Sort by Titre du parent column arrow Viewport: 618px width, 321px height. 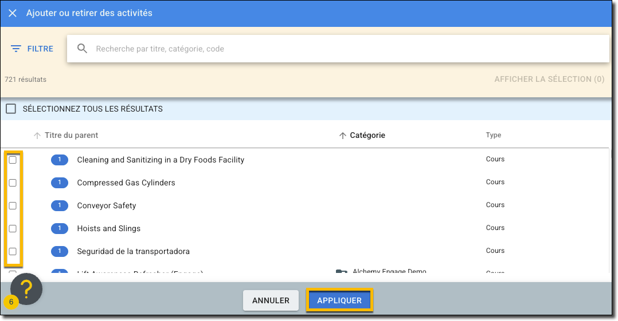[37, 136]
